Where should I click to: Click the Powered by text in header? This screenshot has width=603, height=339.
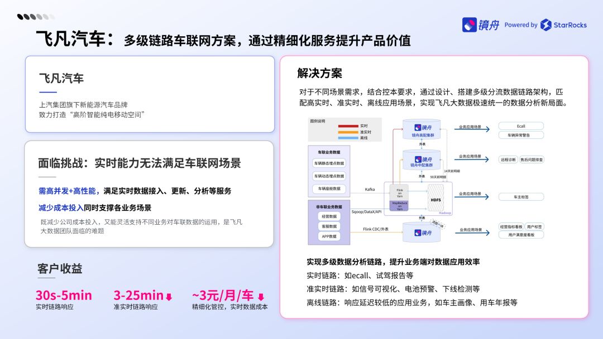pos(521,25)
